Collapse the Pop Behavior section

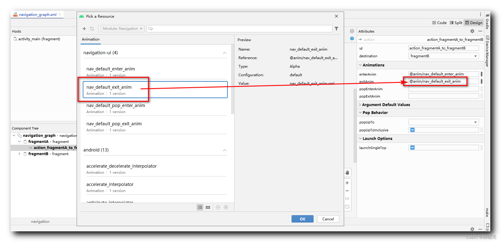(x=360, y=112)
